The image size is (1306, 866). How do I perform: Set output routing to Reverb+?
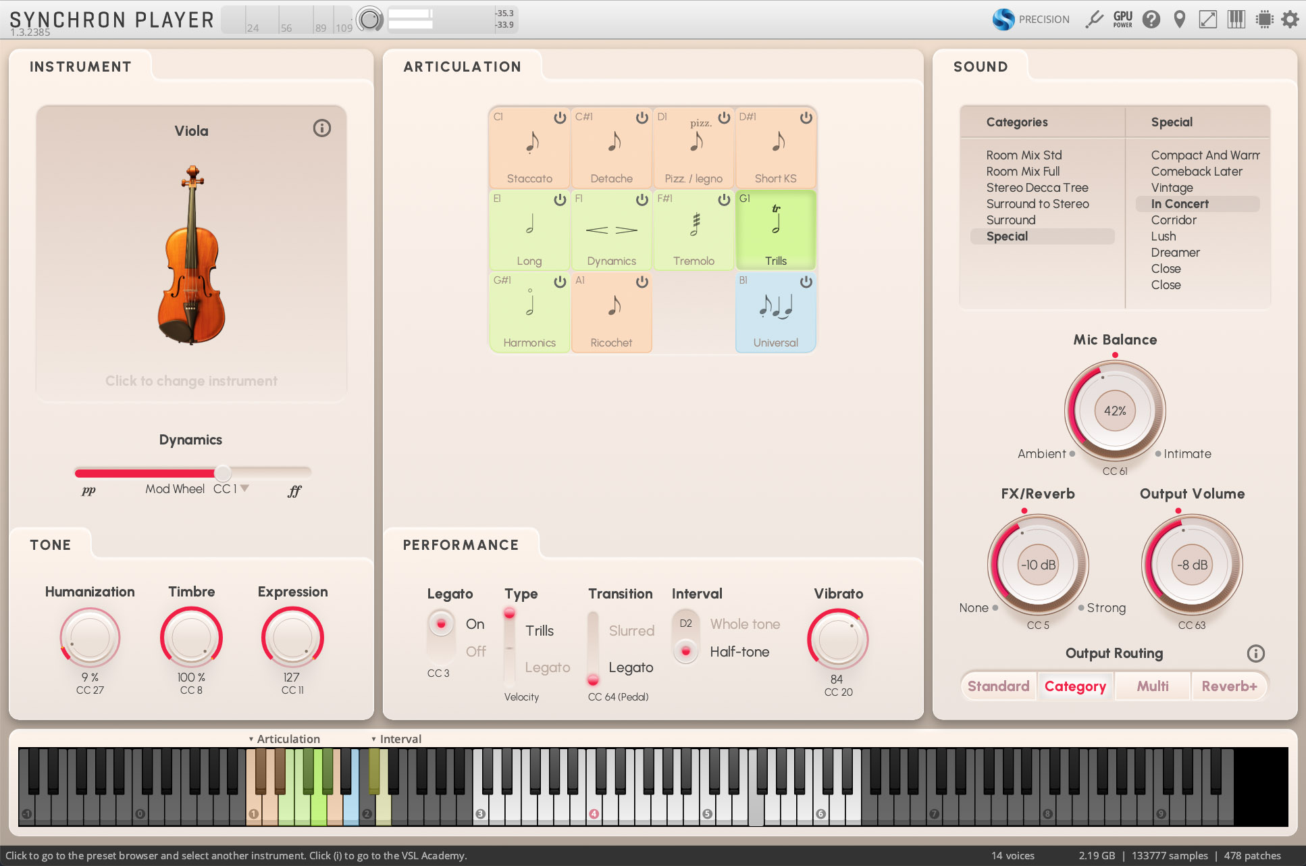click(x=1229, y=686)
